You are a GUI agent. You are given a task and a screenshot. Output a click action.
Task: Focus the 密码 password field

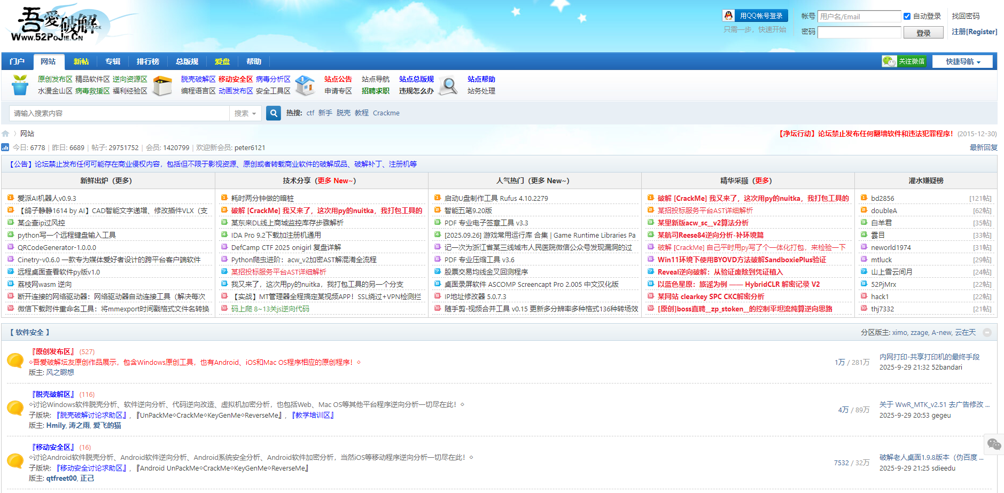click(859, 33)
